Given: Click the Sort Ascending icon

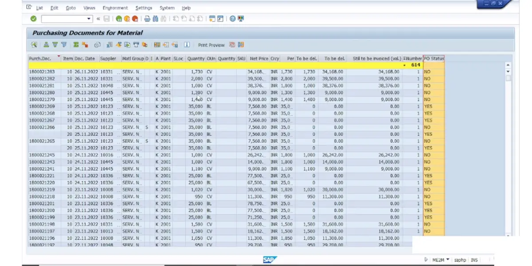Looking at the screenshot, I should [46, 45].
